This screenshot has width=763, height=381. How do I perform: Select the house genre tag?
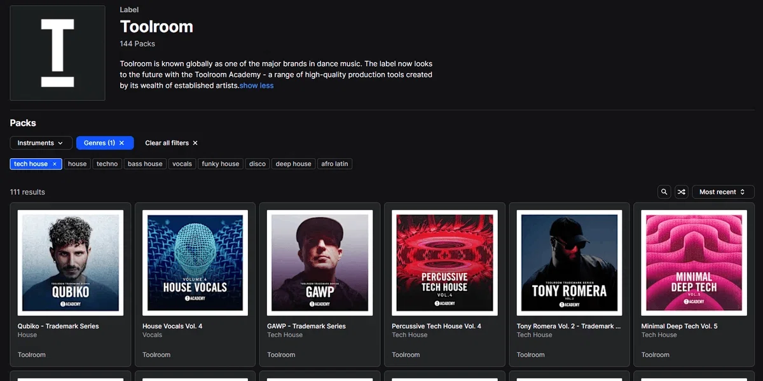77,164
